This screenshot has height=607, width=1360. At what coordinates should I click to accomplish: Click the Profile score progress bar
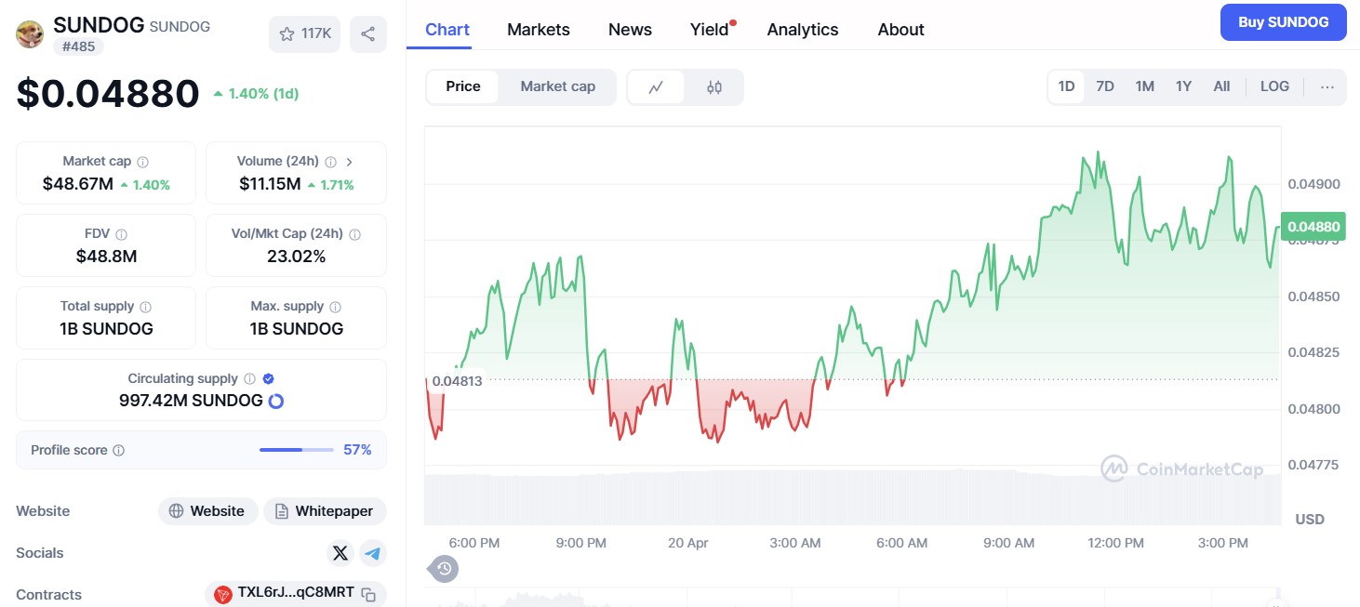296,450
